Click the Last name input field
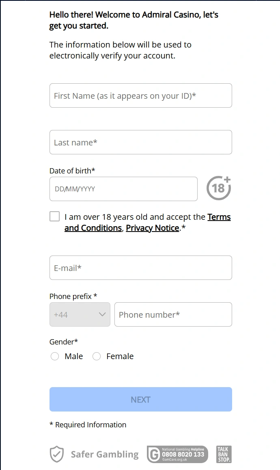This screenshot has height=470, width=280. [140, 142]
